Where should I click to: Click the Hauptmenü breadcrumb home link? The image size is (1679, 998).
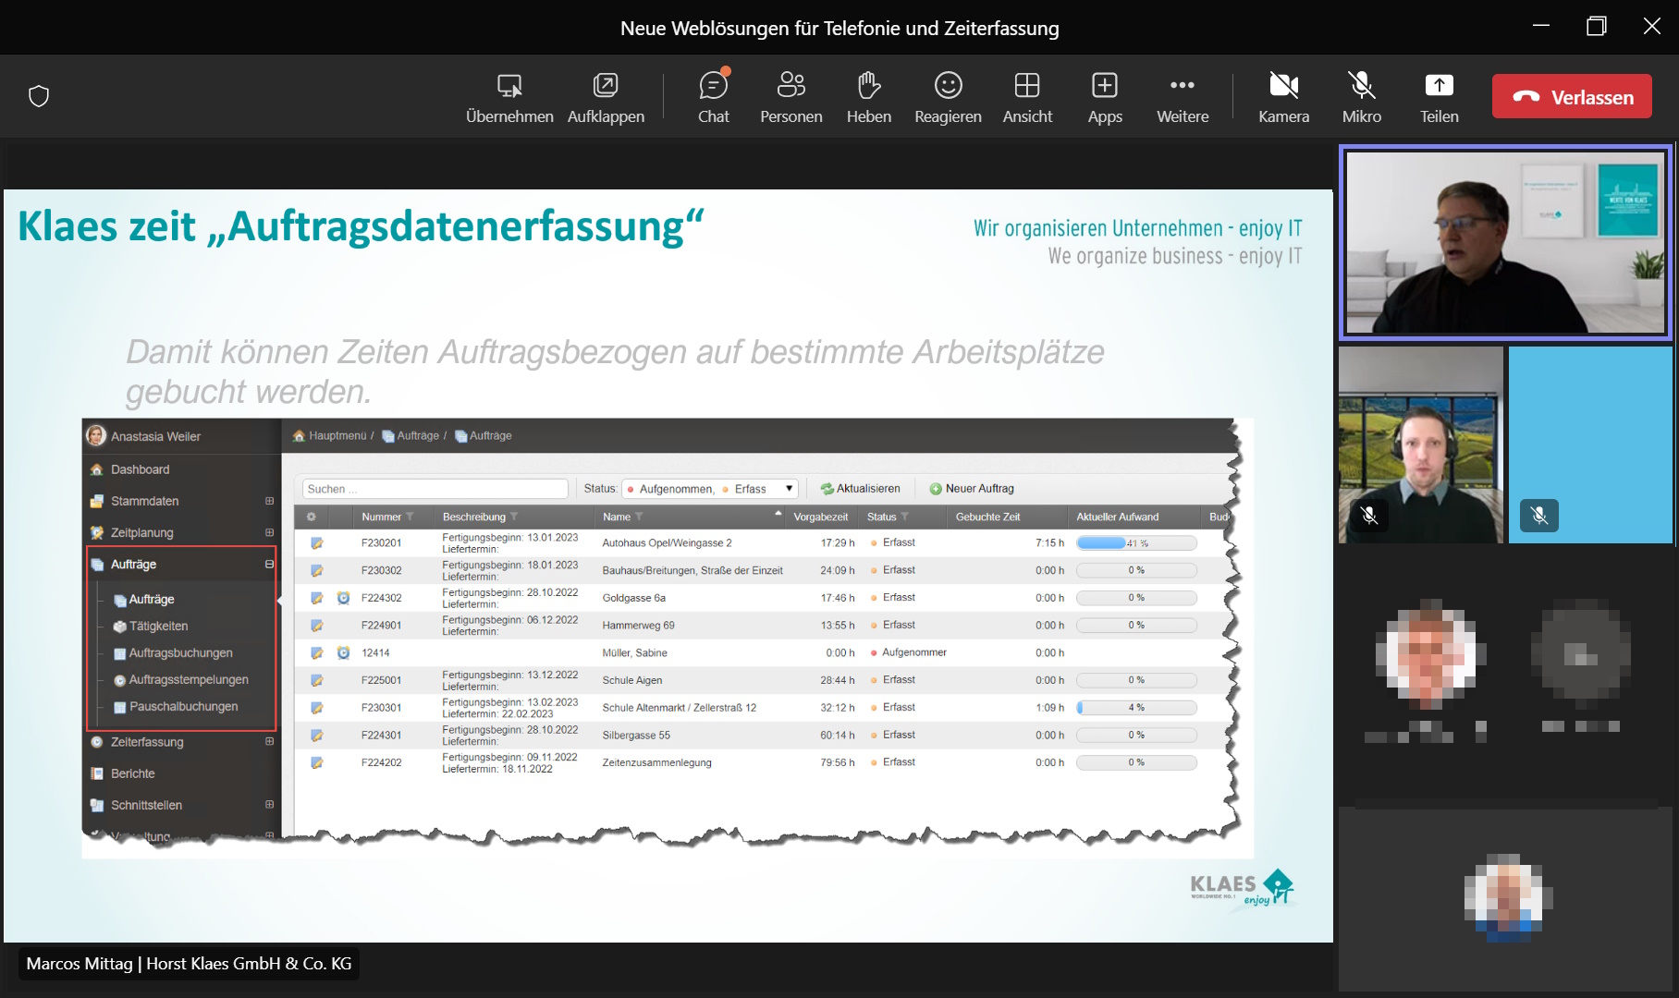pos(331,435)
